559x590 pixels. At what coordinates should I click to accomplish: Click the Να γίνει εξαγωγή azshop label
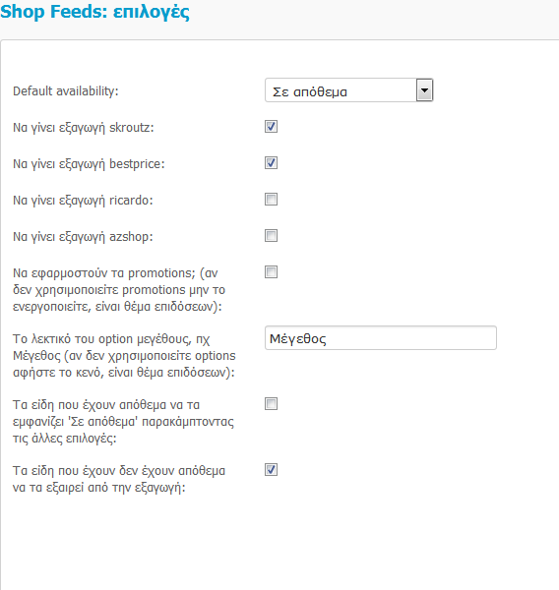point(84,237)
